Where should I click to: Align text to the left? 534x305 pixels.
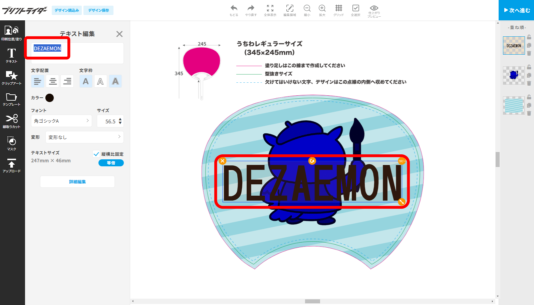[37, 81]
